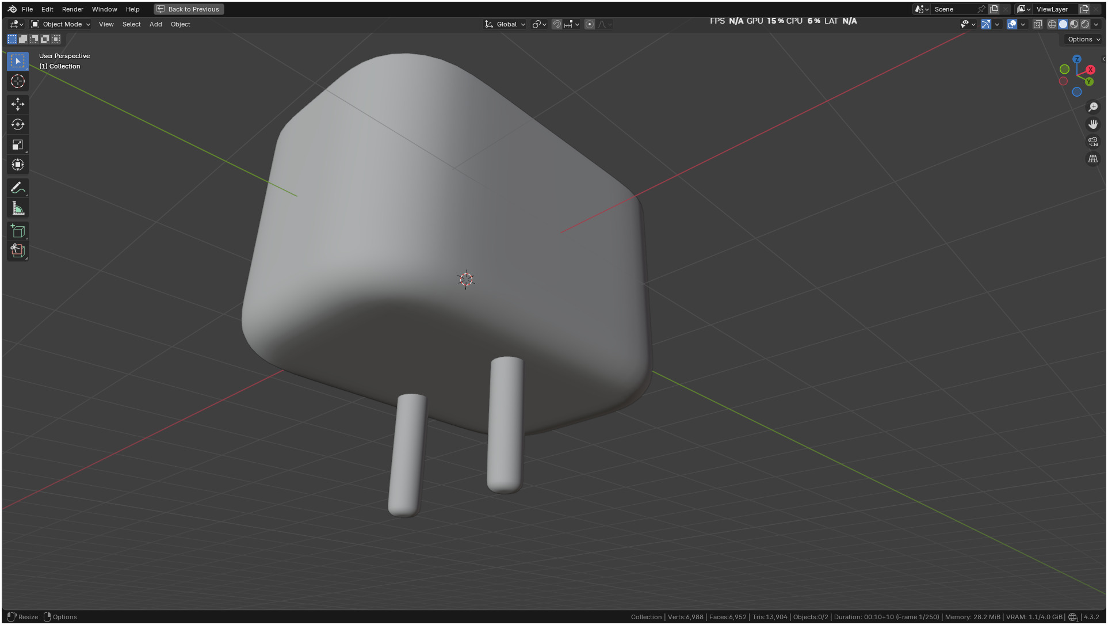Switch perspective/orthographic grid icon
Screen dimensions: 1108x625
tap(1093, 159)
